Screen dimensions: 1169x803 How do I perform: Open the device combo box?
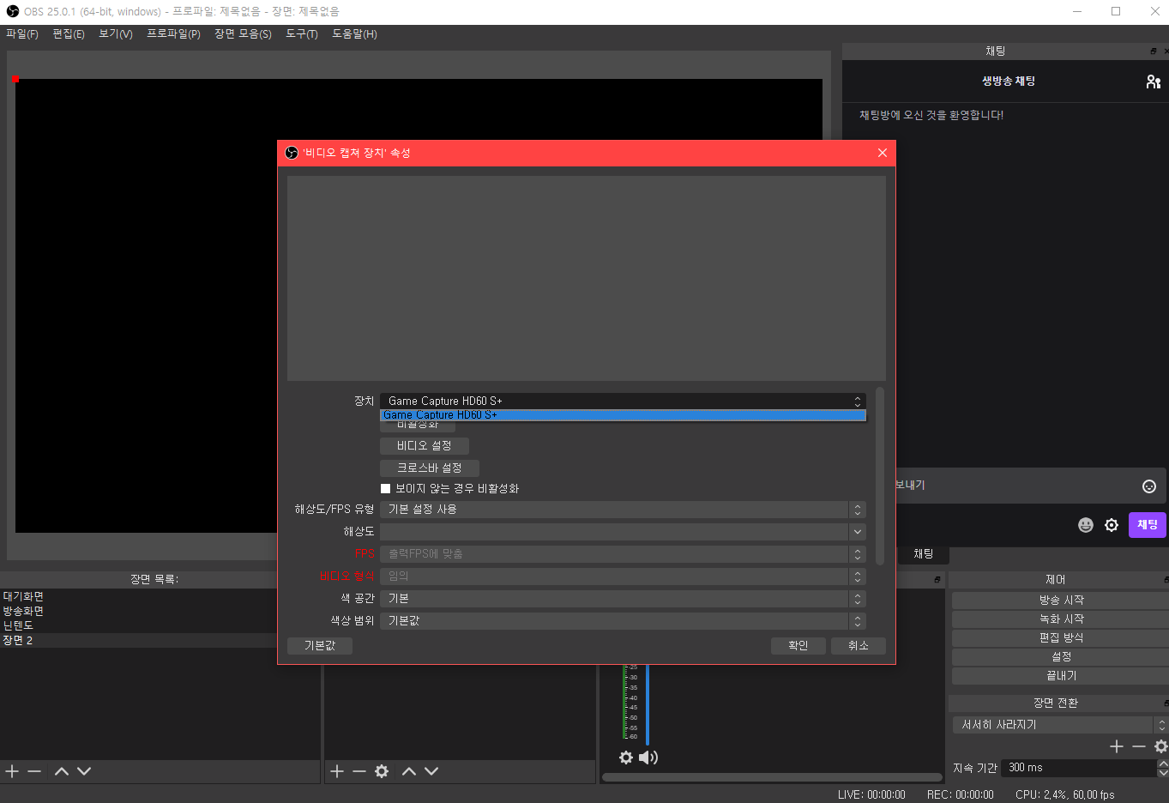pos(623,401)
